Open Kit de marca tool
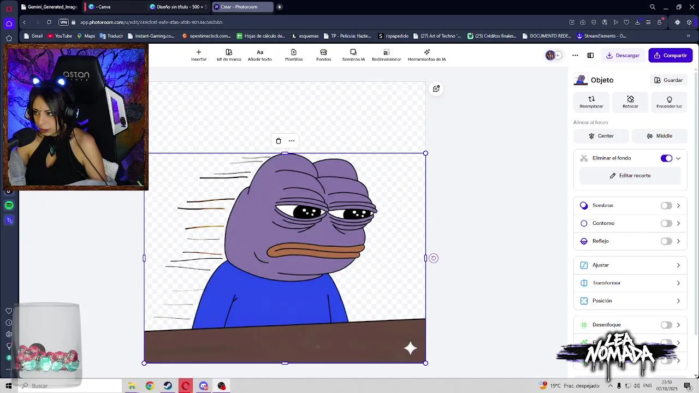The image size is (699, 393). coord(229,55)
